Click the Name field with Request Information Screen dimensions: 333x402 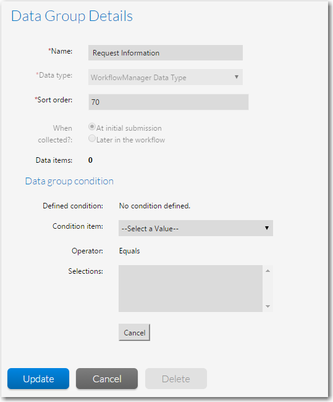(166, 53)
